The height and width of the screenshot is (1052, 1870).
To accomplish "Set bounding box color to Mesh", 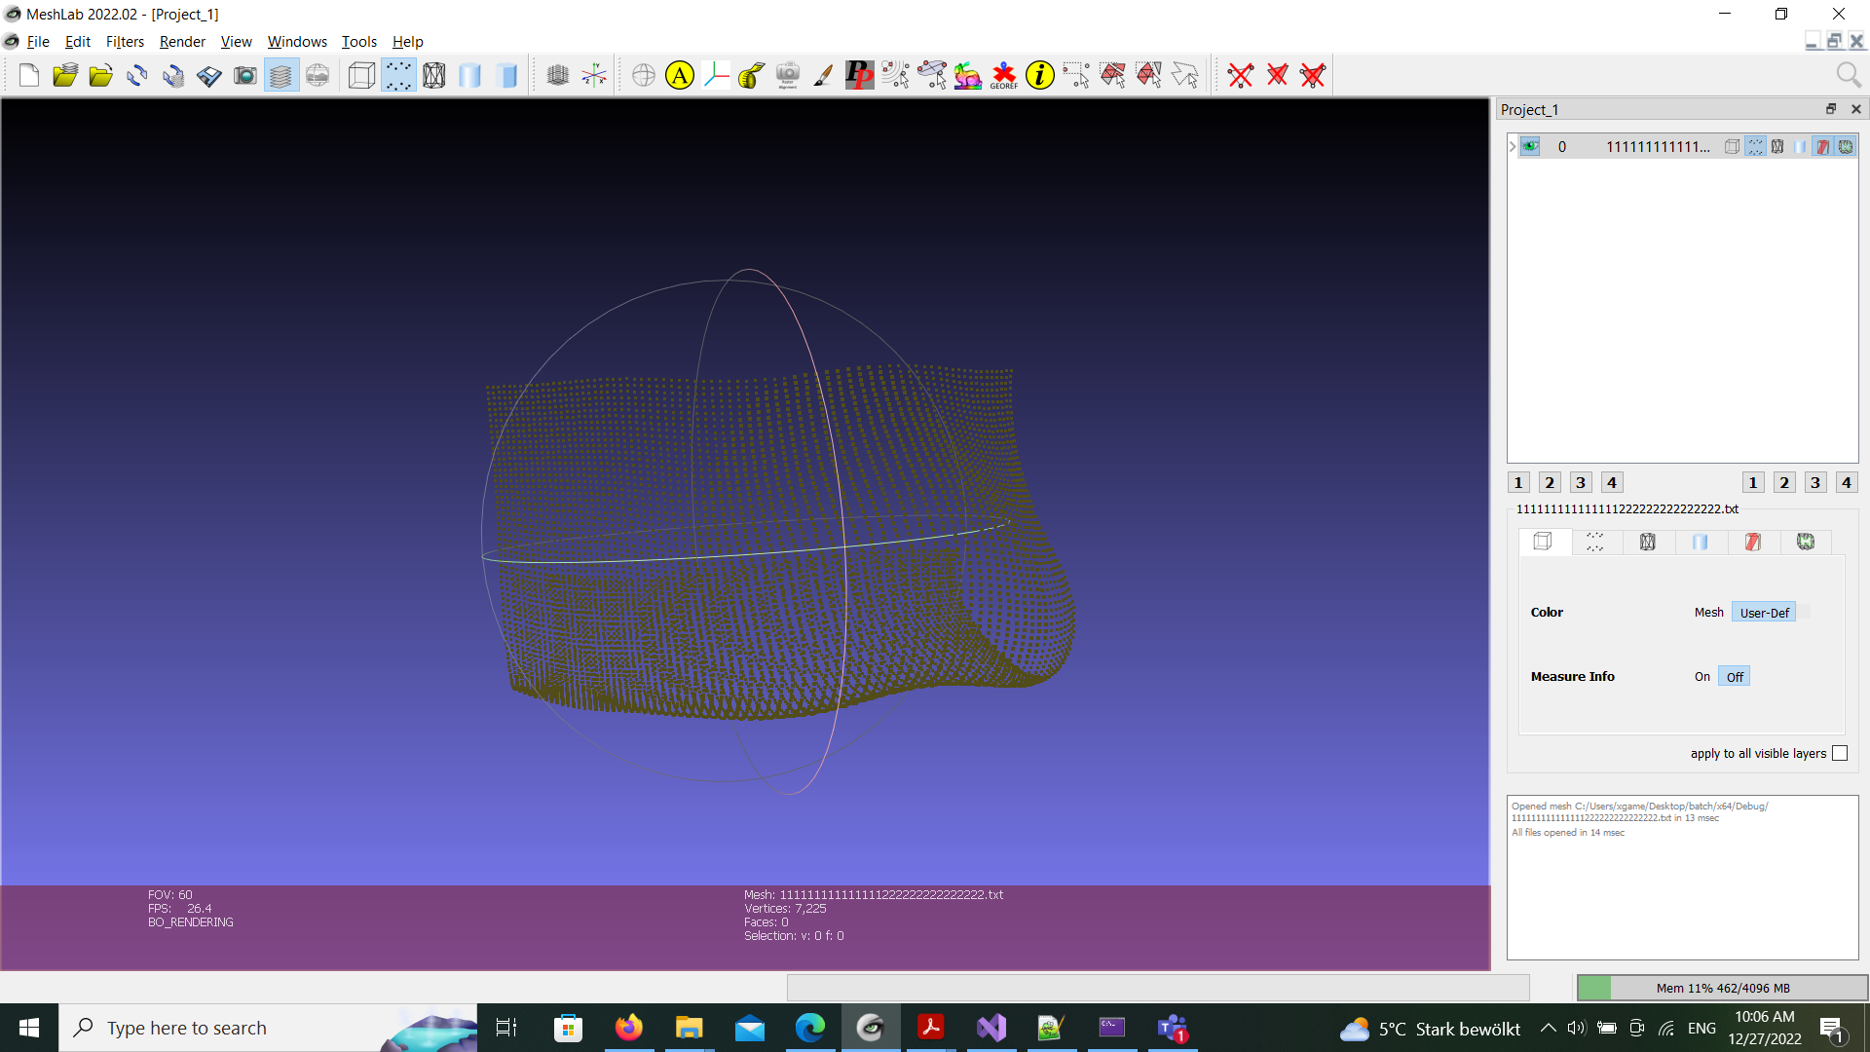I will coord(1708,613).
